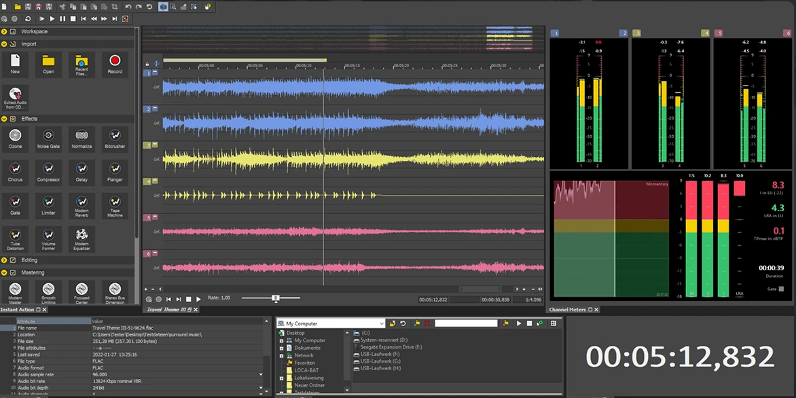This screenshot has height=398, width=796.
Task: Click the yellow loop region bar on the ruler
Action: pyautogui.click(x=245, y=60)
